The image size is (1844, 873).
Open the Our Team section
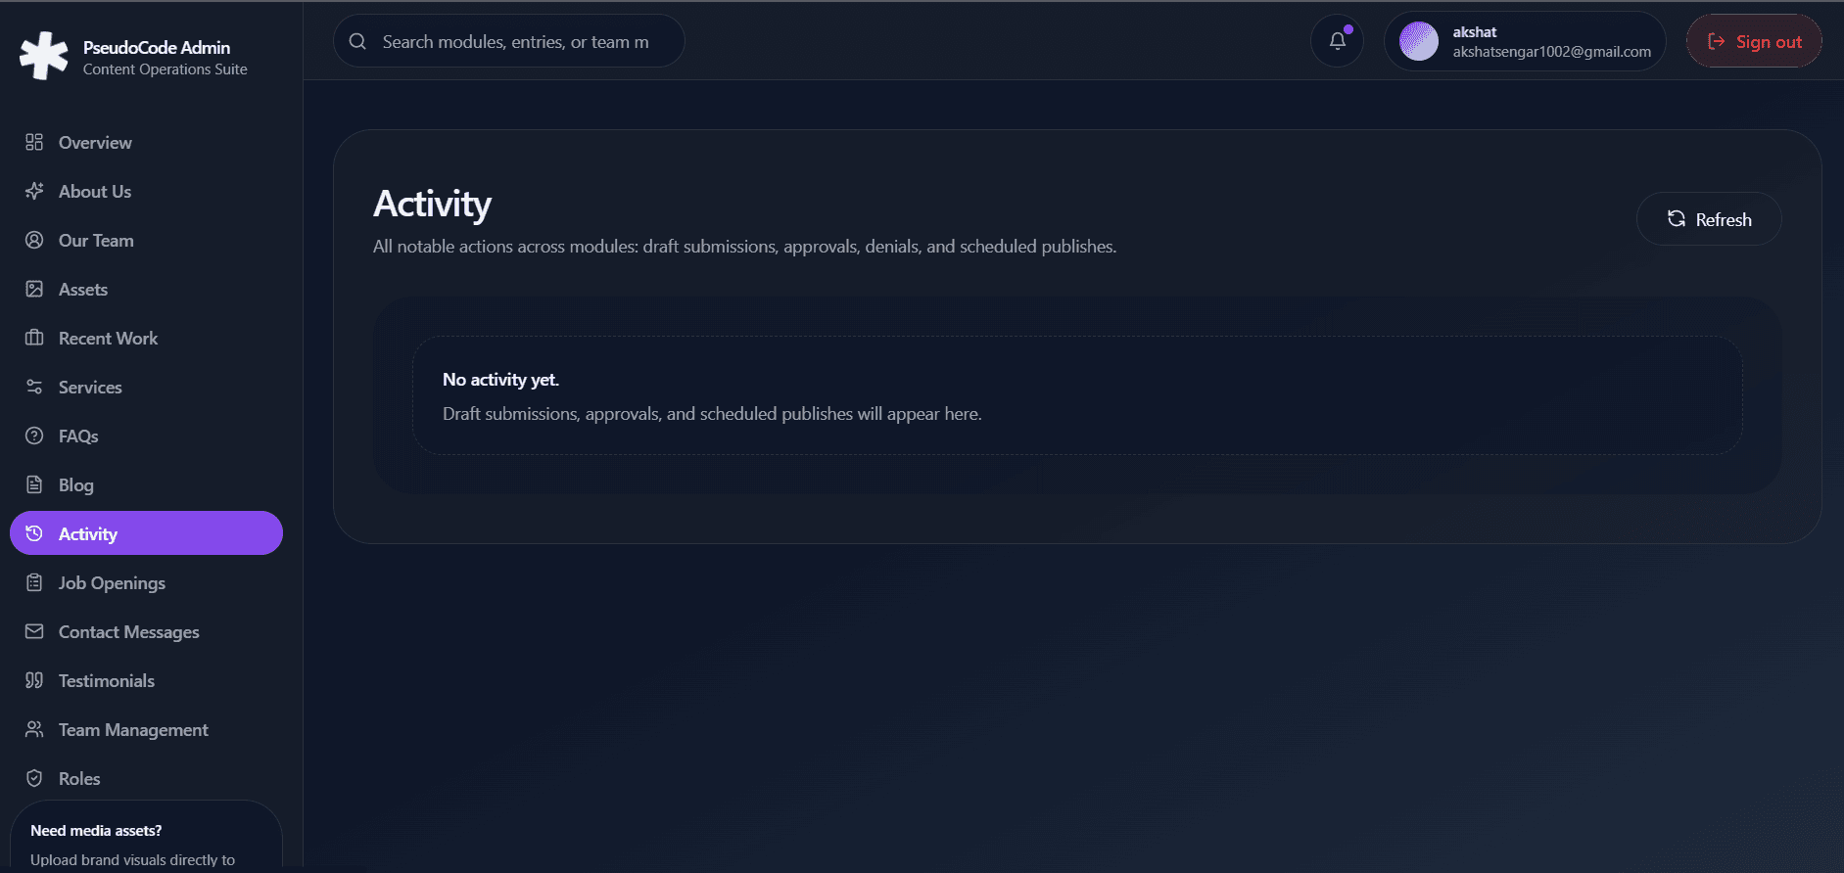96,241
